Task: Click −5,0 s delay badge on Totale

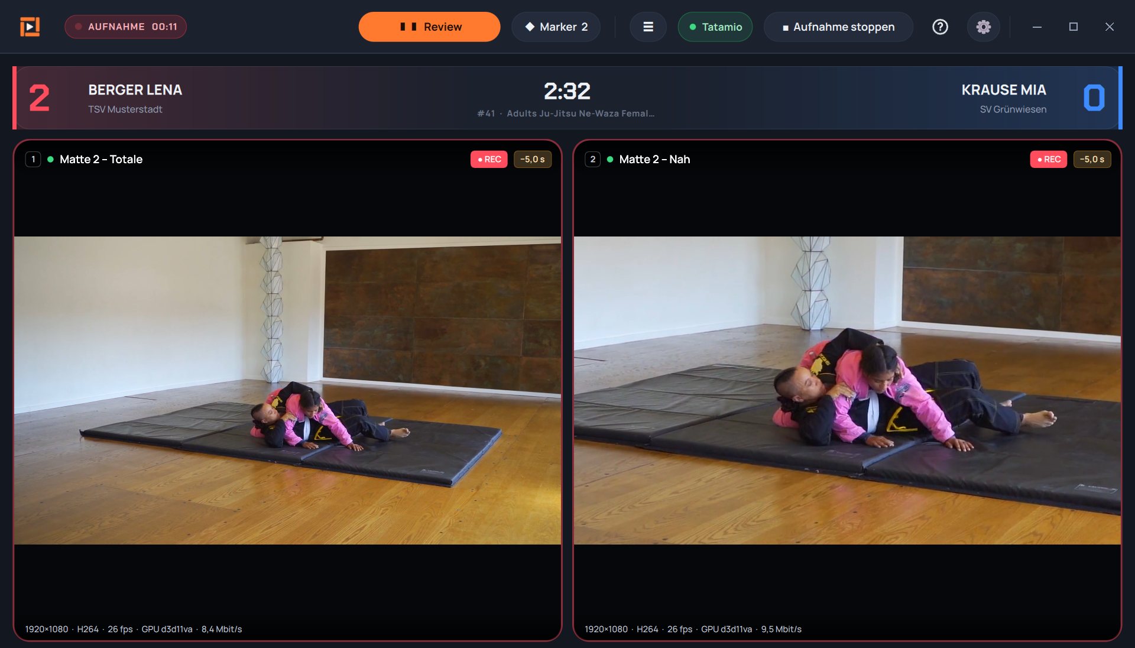Action: pos(533,159)
